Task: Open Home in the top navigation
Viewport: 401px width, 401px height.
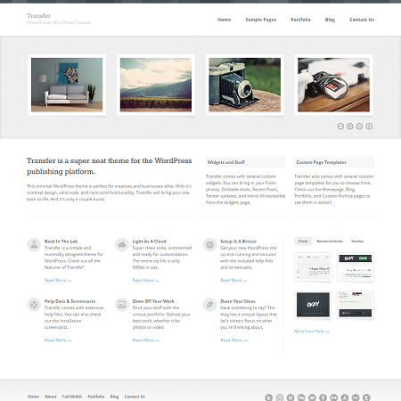Action: 224,20
